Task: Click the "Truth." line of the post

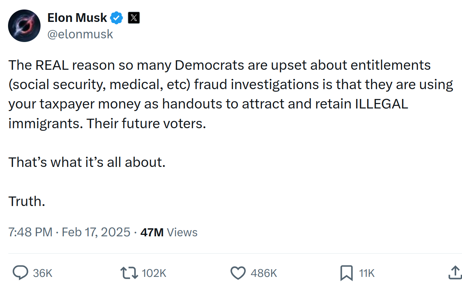Action: pos(27,201)
